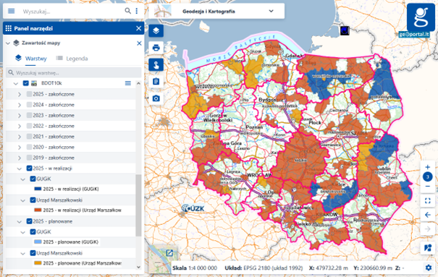This screenshot has width=438, height=277.
Task: Click the Wyszukaj warstwę search field
Action: coord(73,73)
